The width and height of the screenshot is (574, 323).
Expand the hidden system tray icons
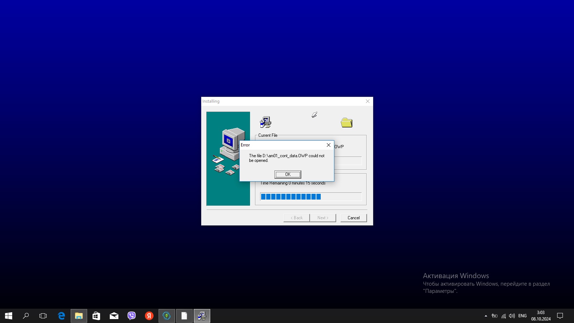pyautogui.click(x=486, y=316)
